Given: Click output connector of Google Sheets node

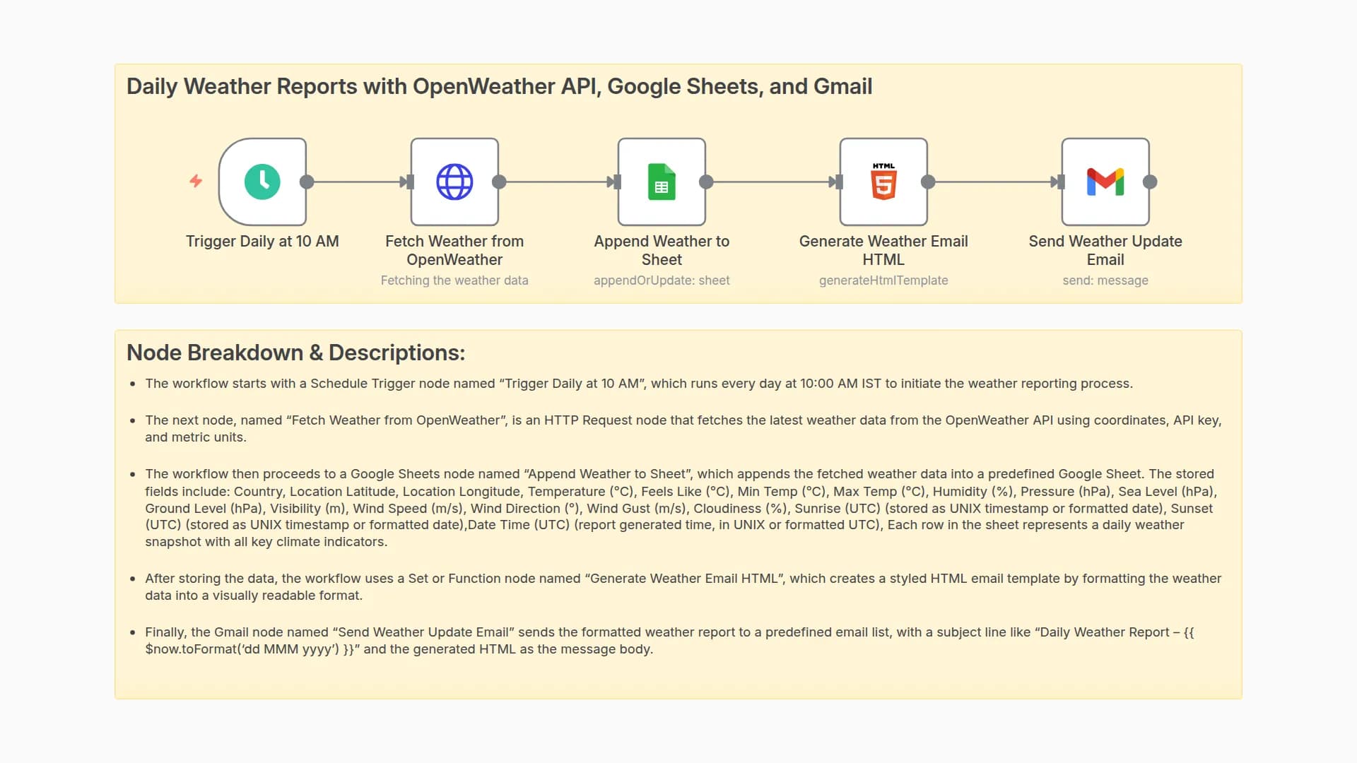Looking at the screenshot, I should click(706, 182).
